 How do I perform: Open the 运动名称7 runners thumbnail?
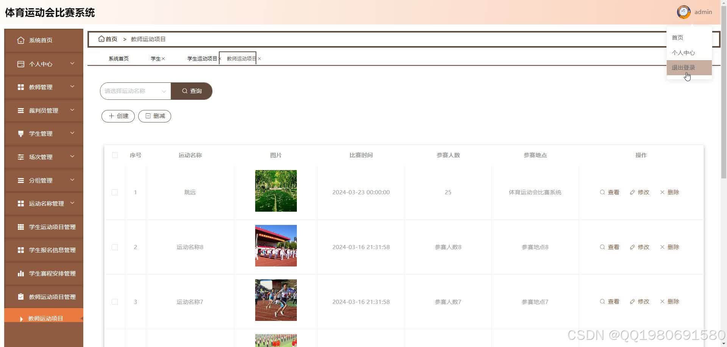pyautogui.click(x=276, y=300)
